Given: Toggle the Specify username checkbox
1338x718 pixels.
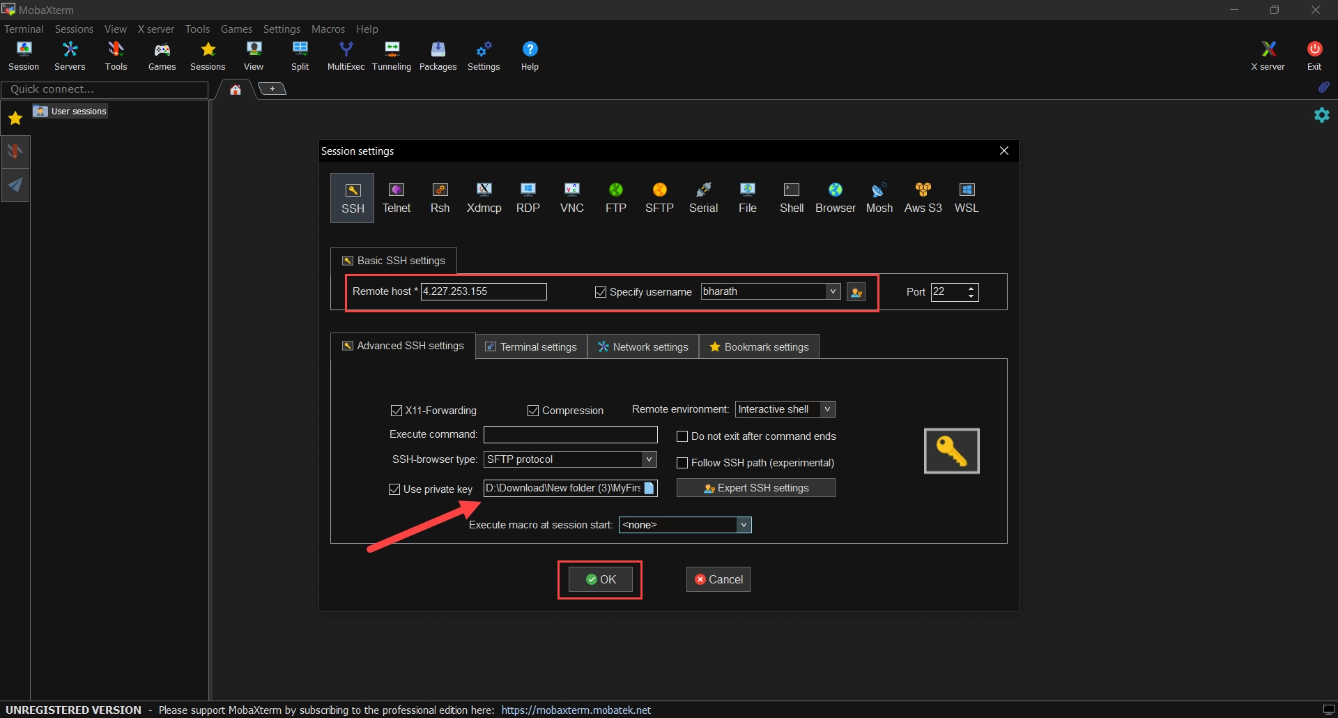Looking at the screenshot, I should [x=601, y=292].
